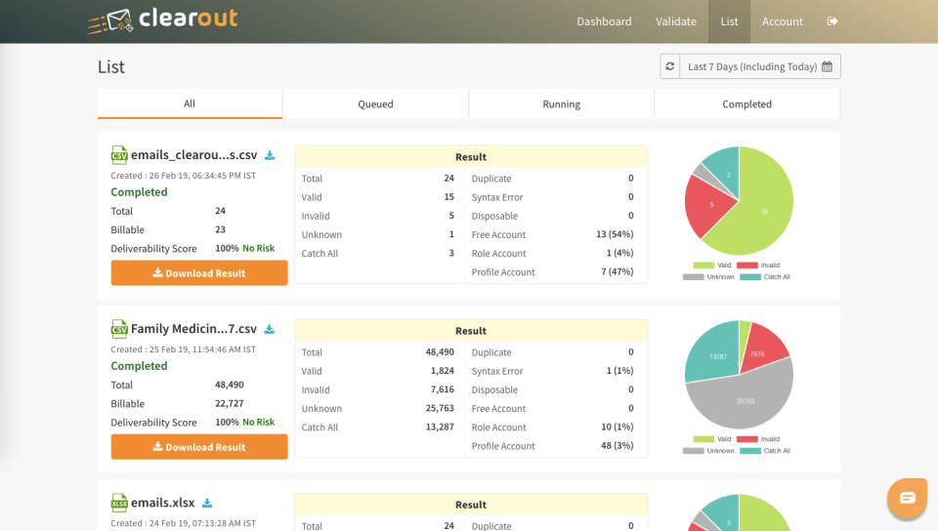Download Result for Family Medicin...7.csv
The image size is (938, 531).
point(199,447)
